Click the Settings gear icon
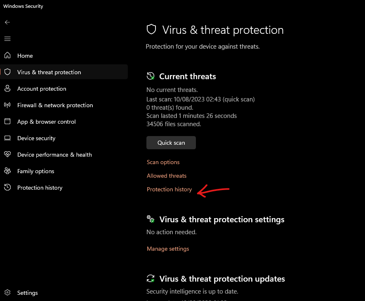Image resolution: width=365 pixels, height=301 pixels. (x=7, y=293)
